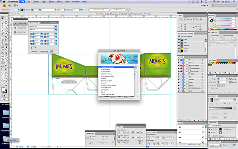This screenshot has width=238, height=149.
Task: Open the Window menu
Action: point(76,2)
